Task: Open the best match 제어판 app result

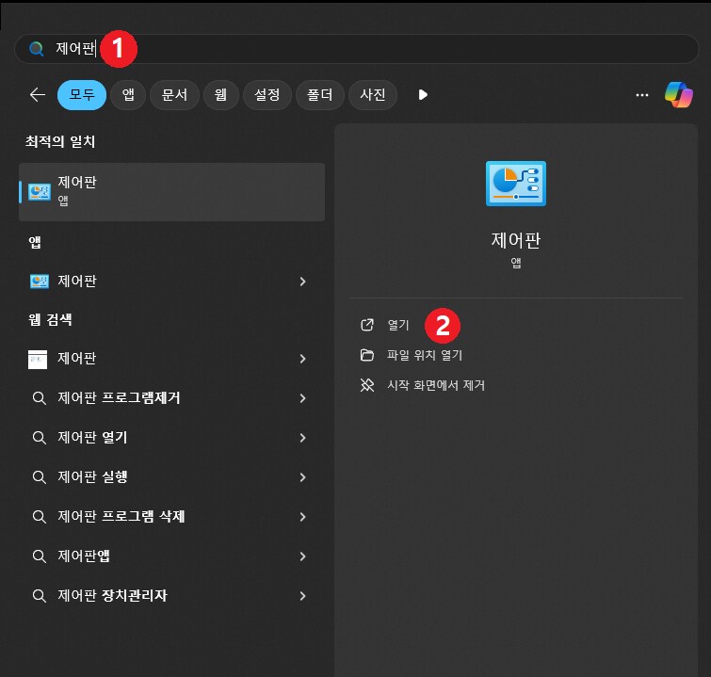Action: coord(171,192)
